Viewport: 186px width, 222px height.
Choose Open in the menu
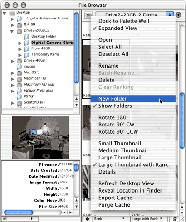pos(133,40)
